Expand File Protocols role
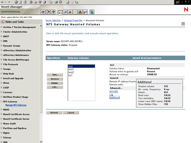This screenshot has width=191, height=143. point(1,64)
